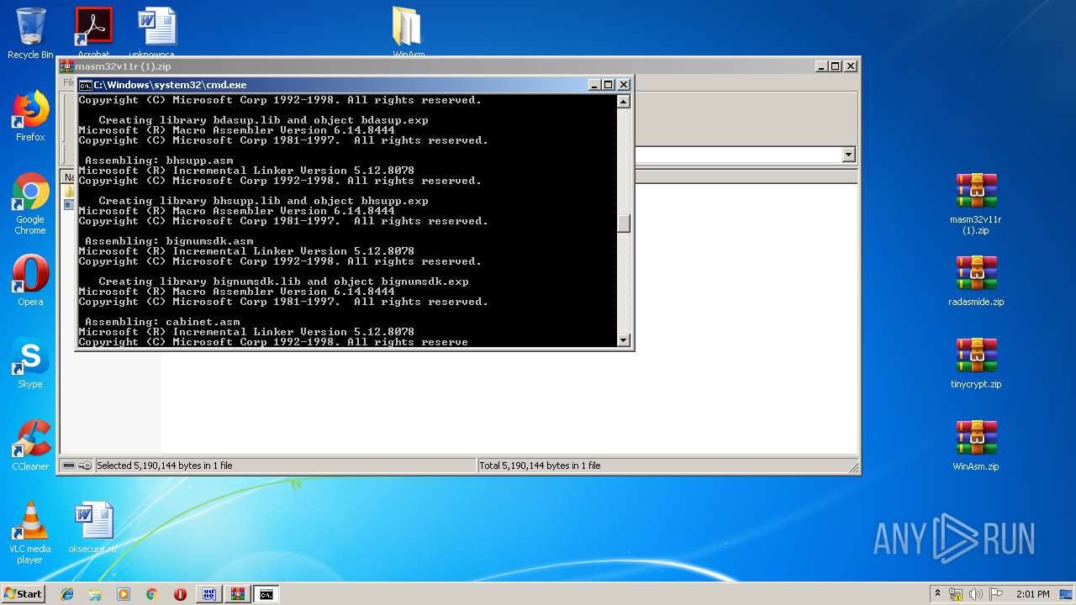
Task: Click Internet Explorer taskbar icon
Action: point(67,594)
